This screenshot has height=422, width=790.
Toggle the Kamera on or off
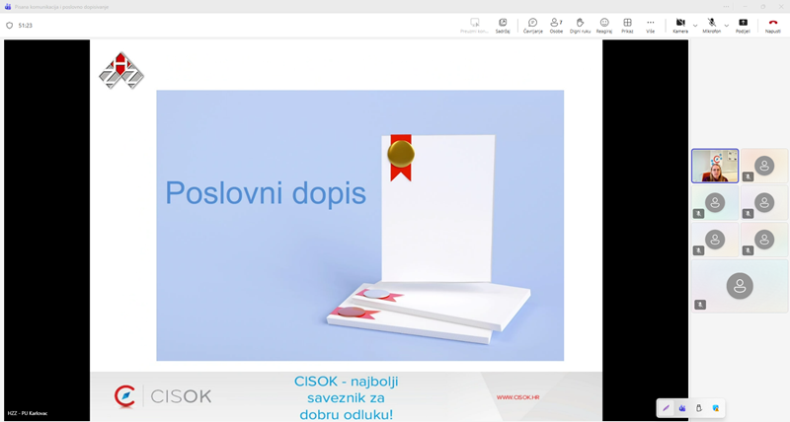pos(679,25)
